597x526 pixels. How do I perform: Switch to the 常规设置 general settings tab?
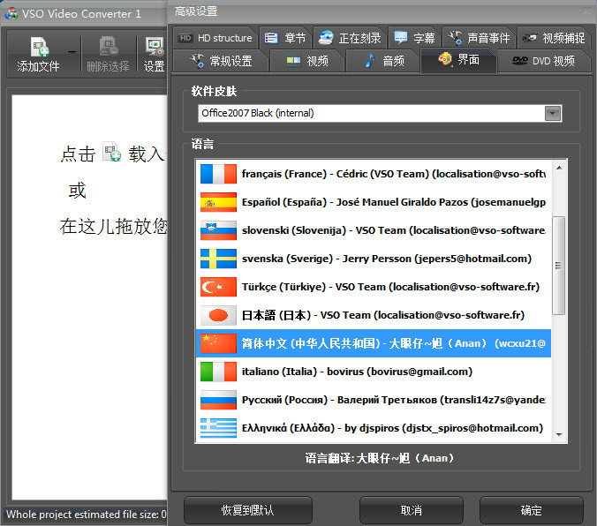click(221, 61)
